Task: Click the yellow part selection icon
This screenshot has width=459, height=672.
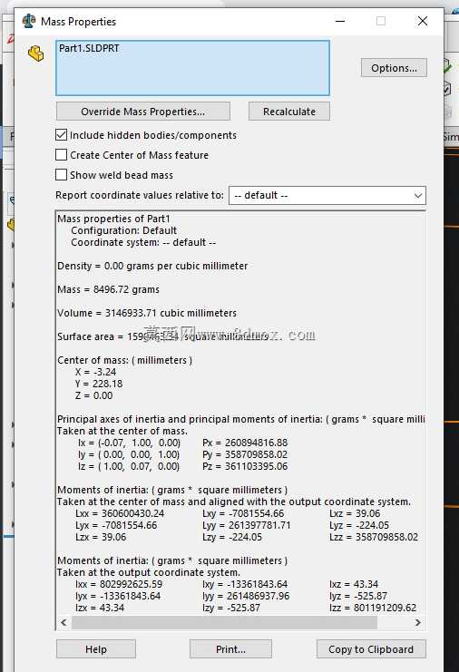Action: pyautogui.click(x=36, y=54)
